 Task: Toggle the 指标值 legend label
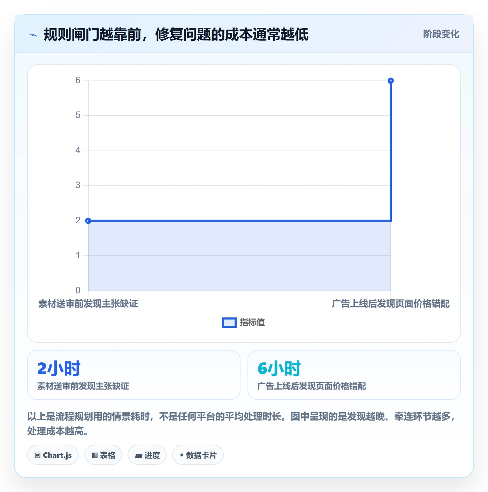252,323
